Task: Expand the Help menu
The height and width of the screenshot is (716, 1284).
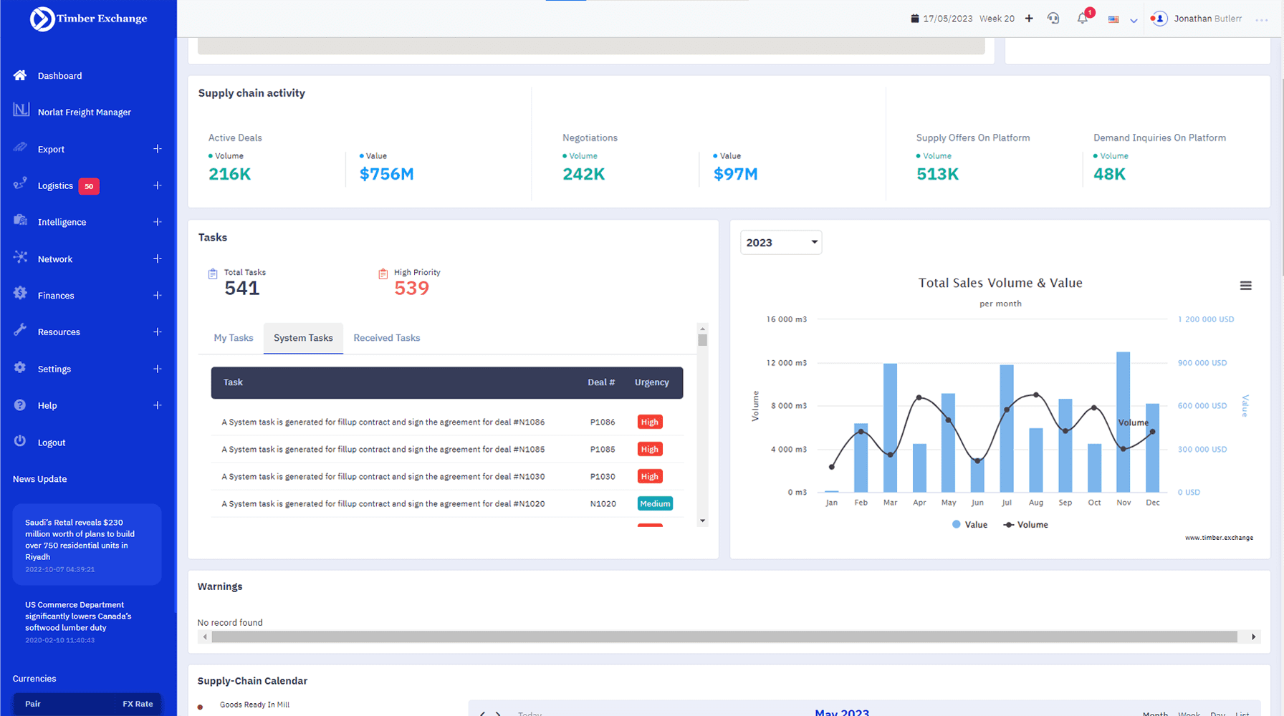Action: [158, 405]
